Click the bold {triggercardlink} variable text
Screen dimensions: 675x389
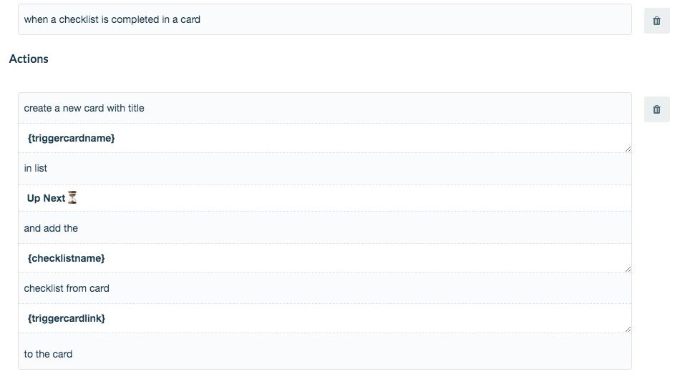[67, 318]
